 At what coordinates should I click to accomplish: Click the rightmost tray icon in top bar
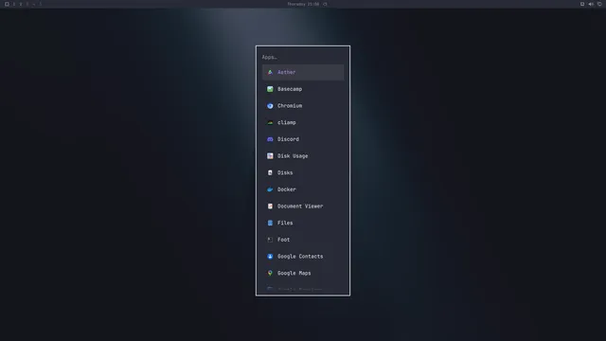point(599,4)
